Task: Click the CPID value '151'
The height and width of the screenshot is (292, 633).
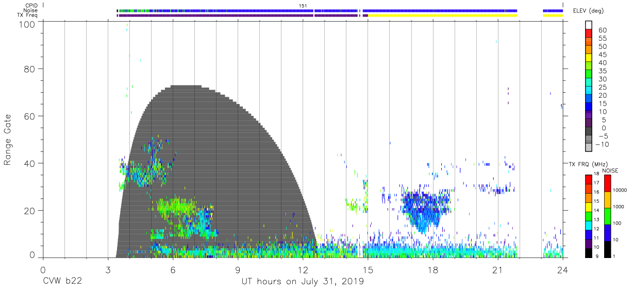Action: click(303, 5)
